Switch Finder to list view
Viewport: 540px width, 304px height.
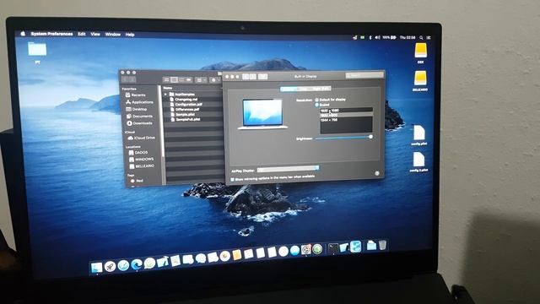[x=175, y=79]
